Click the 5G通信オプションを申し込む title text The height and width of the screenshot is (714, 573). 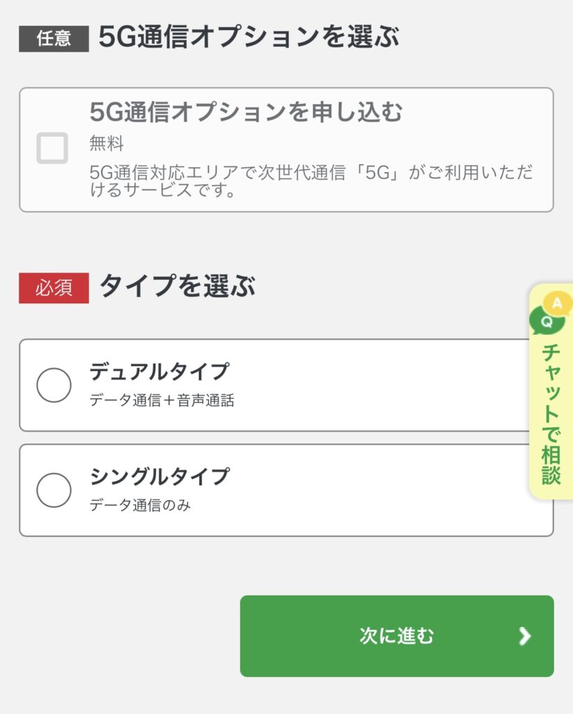(246, 112)
